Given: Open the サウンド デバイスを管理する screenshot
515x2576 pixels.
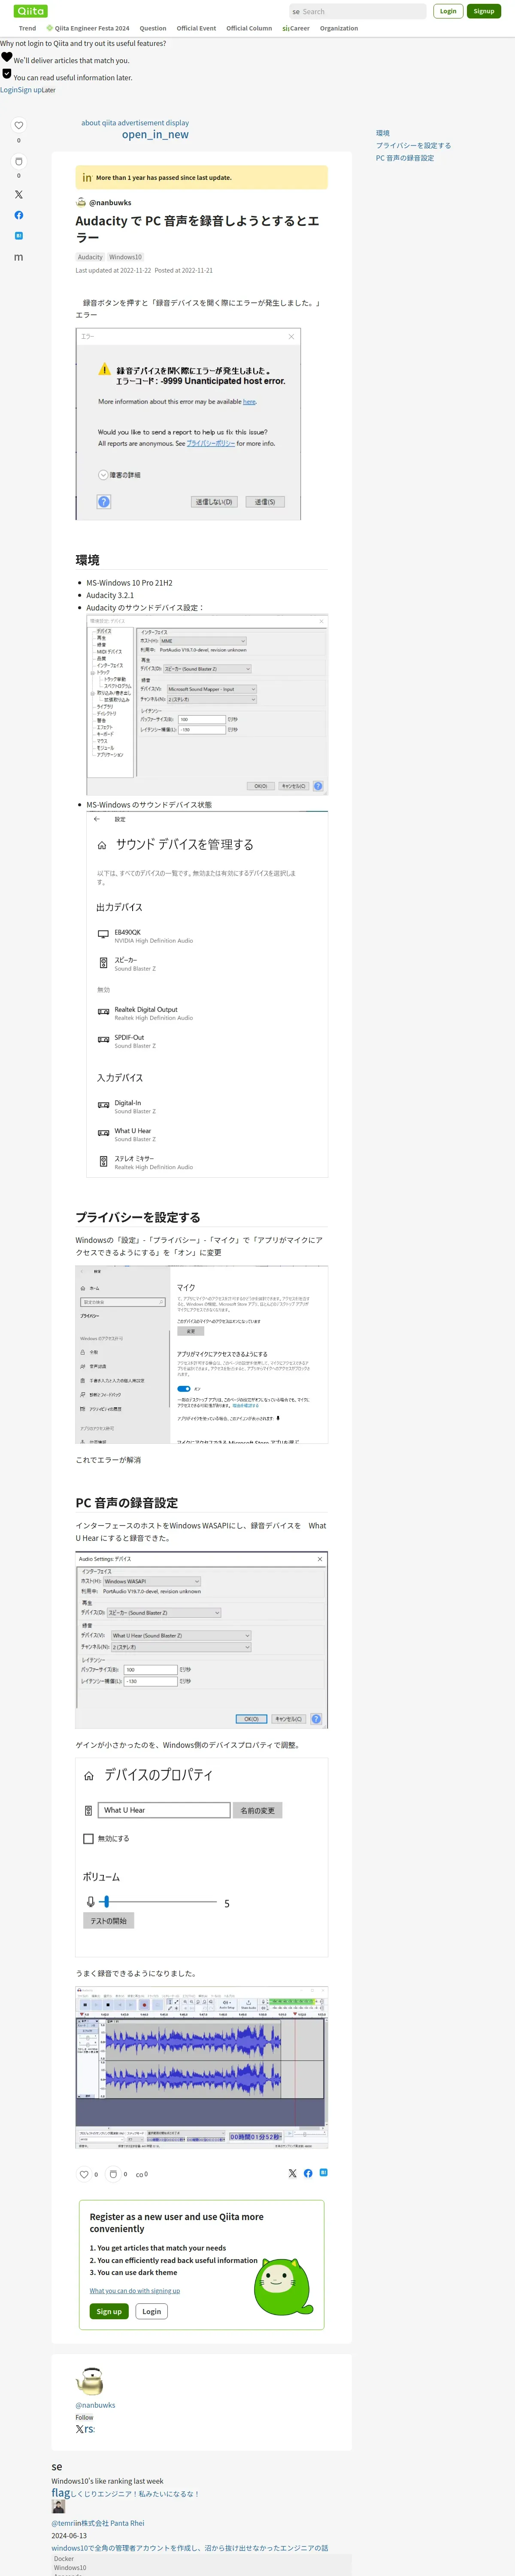Looking at the screenshot, I should [x=207, y=993].
